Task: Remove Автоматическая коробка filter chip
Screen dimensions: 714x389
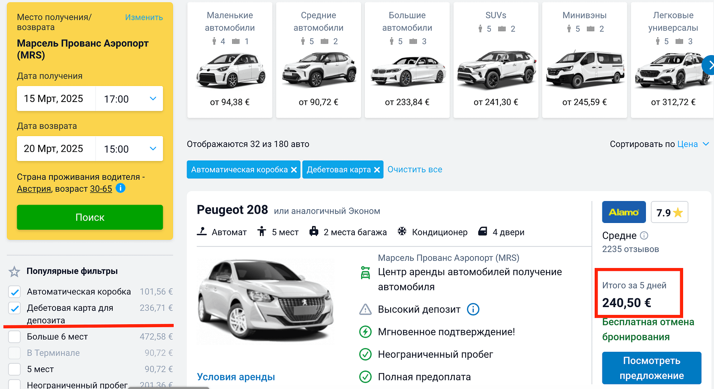Action: click(294, 170)
